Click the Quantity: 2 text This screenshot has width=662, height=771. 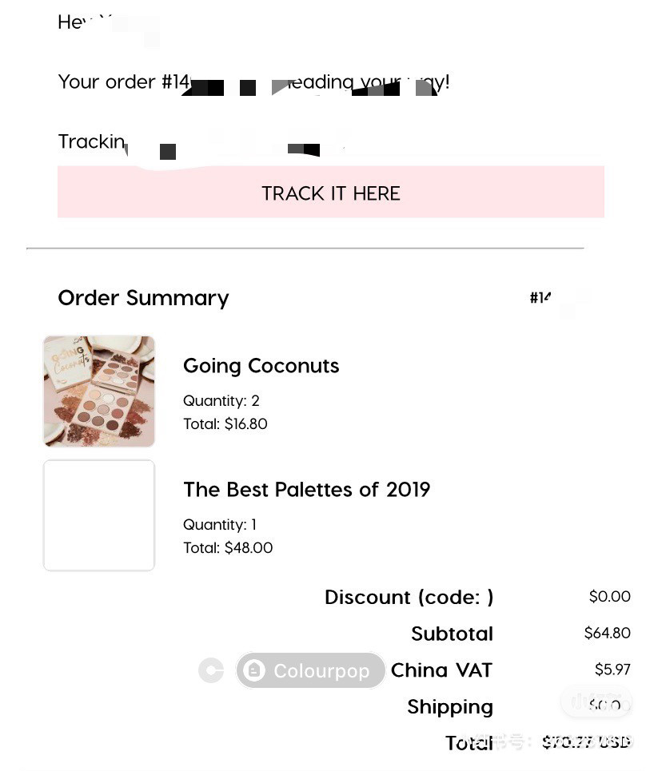pyautogui.click(x=221, y=401)
